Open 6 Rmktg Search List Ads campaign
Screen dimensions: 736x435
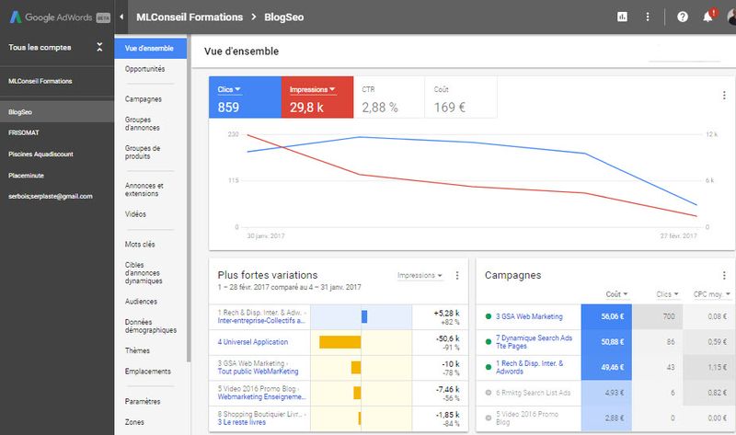(533, 393)
